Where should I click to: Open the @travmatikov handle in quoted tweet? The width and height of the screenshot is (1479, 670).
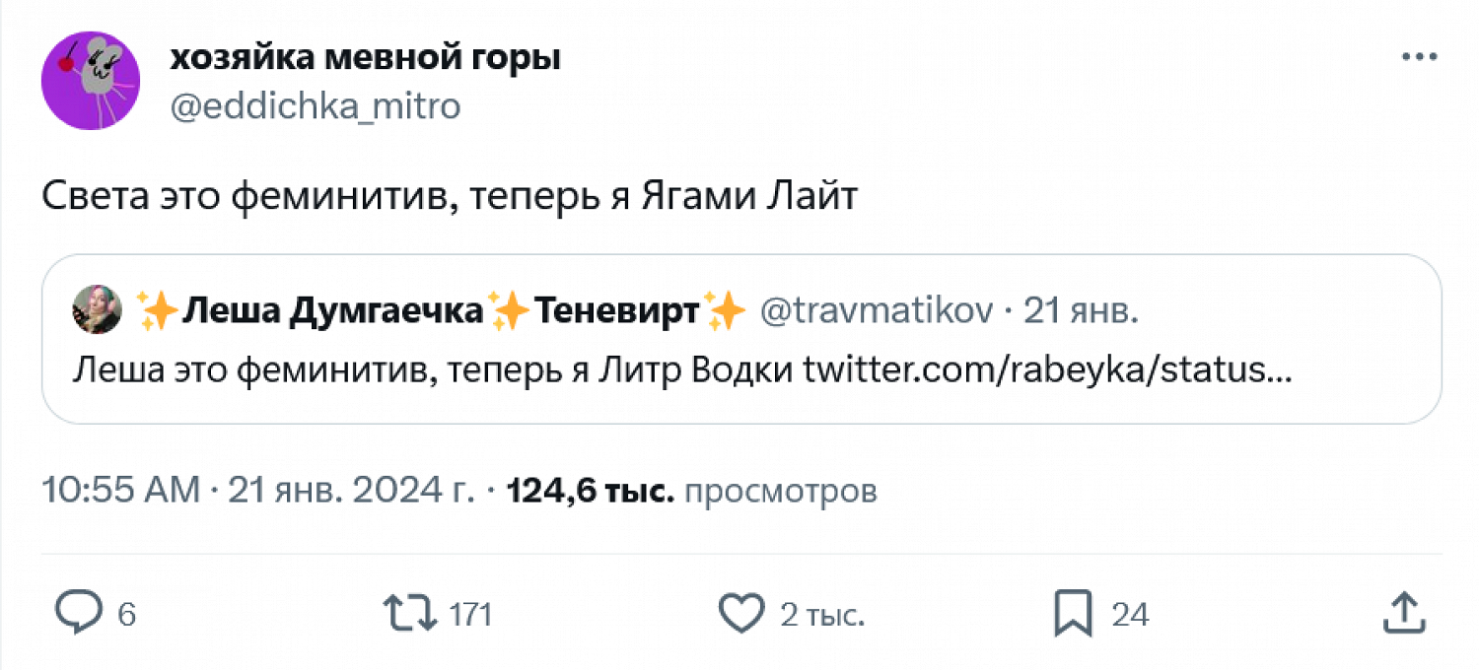pos(877,312)
